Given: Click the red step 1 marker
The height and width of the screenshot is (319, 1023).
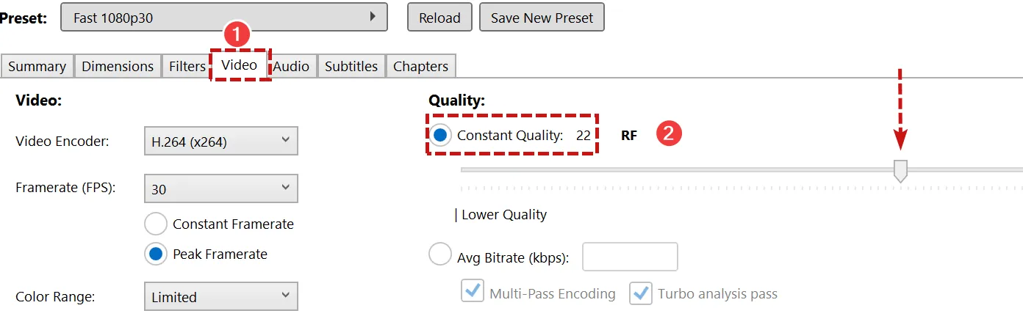Looking at the screenshot, I should (237, 34).
